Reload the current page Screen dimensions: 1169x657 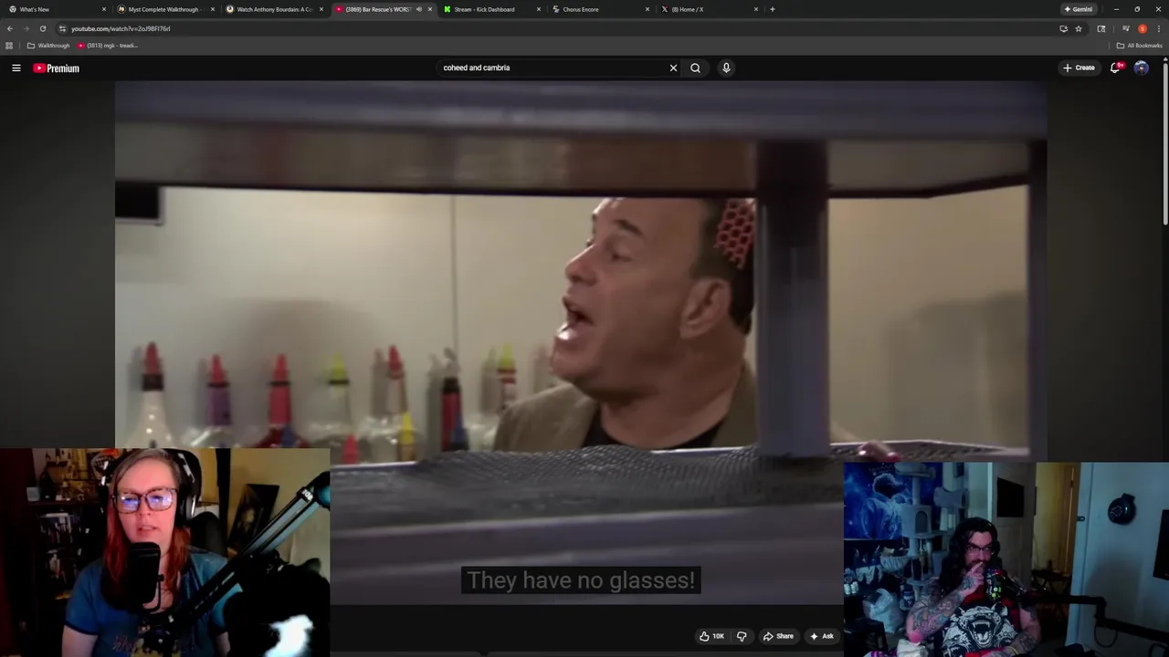(x=42, y=28)
